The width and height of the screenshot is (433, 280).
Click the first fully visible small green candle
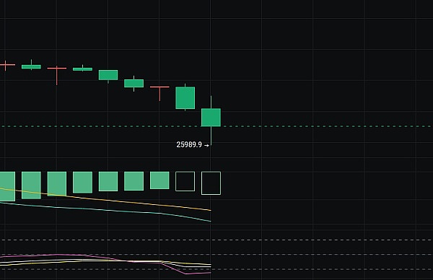[31, 67]
